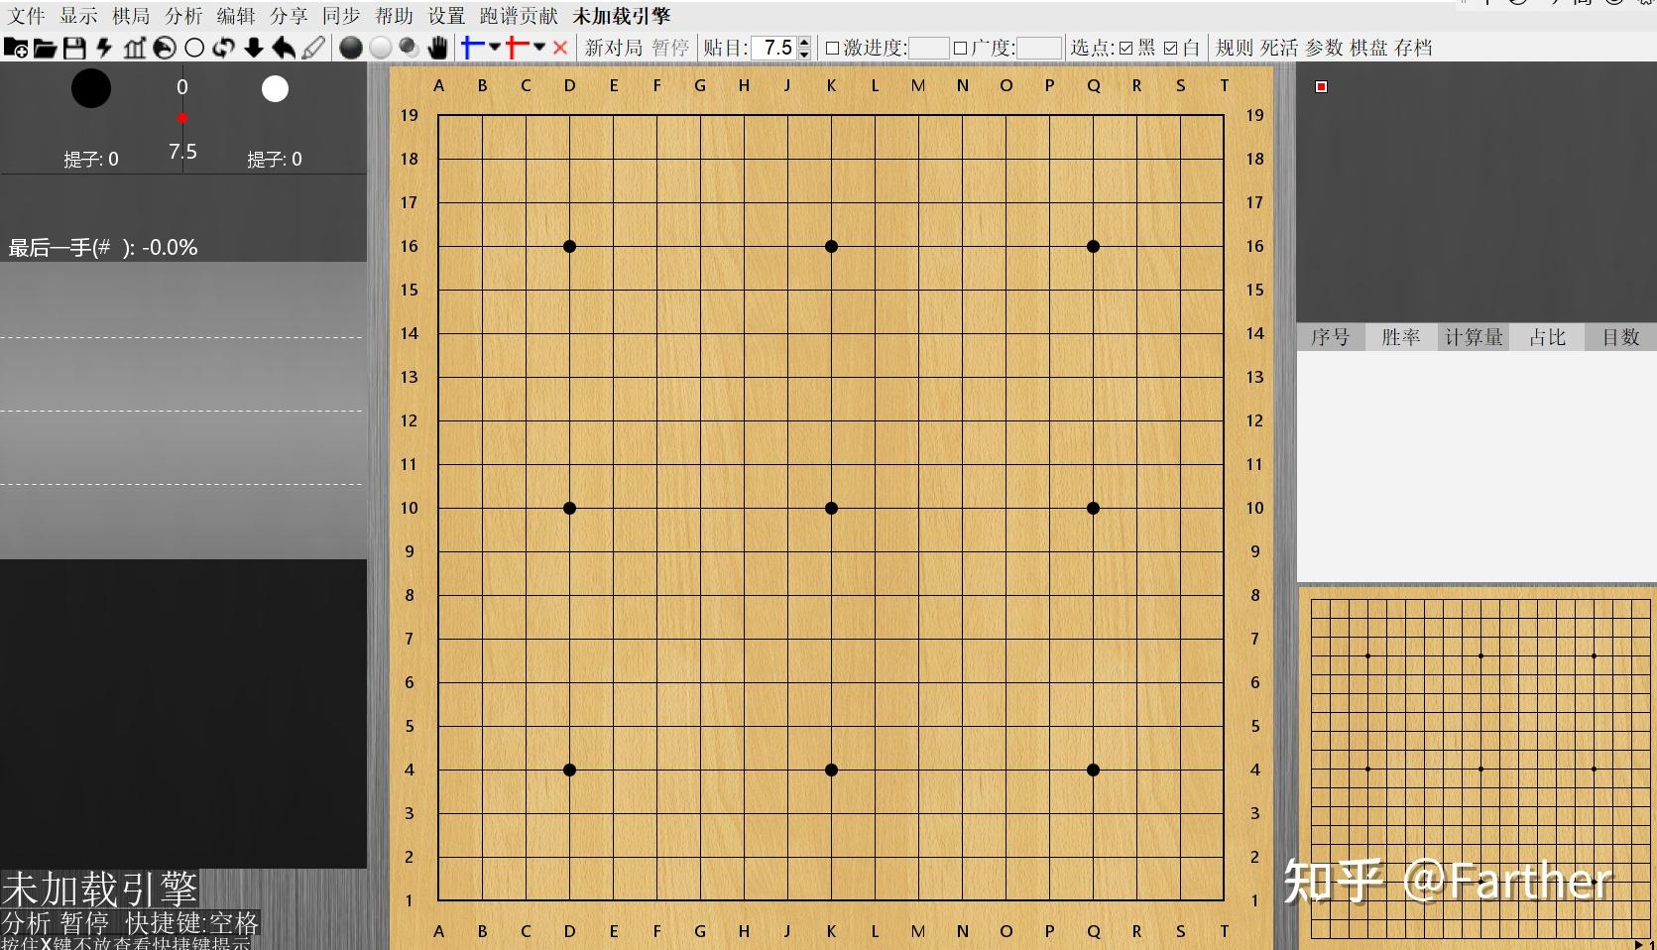Save the game record with the floppy disk icon

tap(74, 48)
